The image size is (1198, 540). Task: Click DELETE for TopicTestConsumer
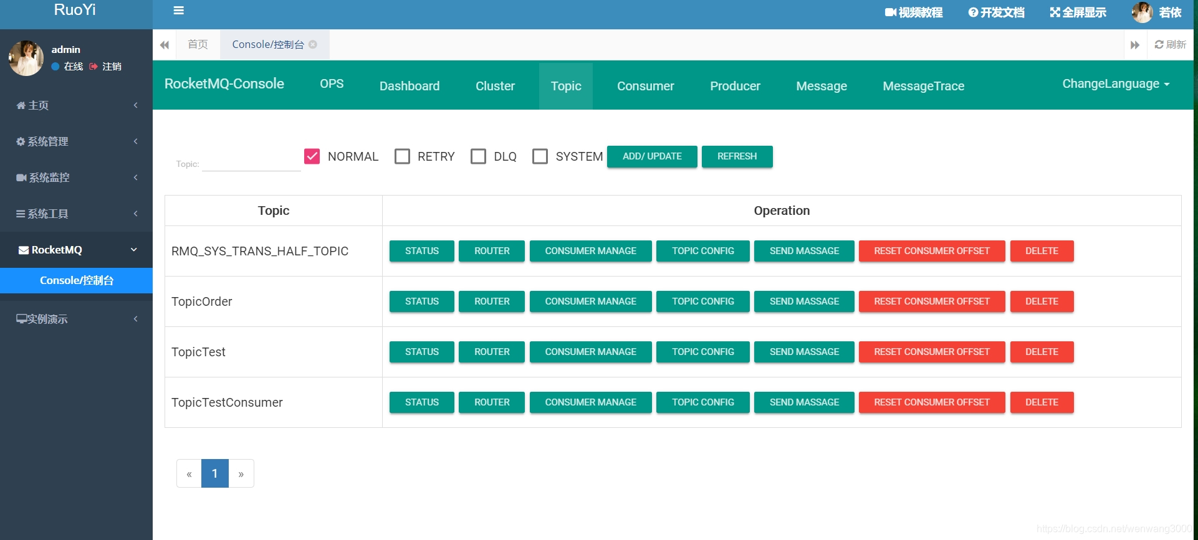[x=1042, y=402]
